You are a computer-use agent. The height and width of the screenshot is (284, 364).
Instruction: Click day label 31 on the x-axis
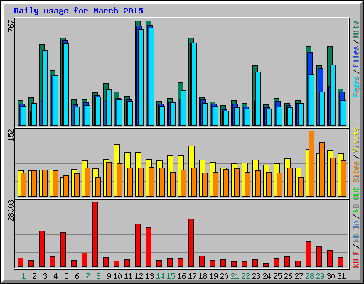[341, 276]
